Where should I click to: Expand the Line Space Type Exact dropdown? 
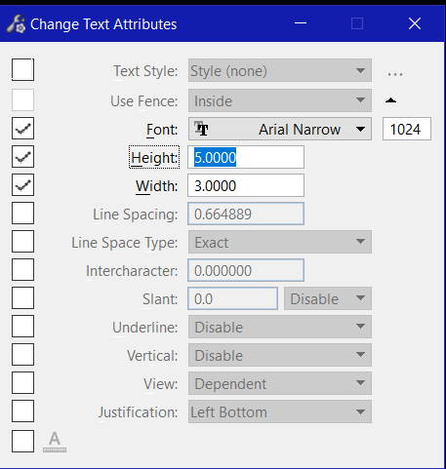point(280,242)
